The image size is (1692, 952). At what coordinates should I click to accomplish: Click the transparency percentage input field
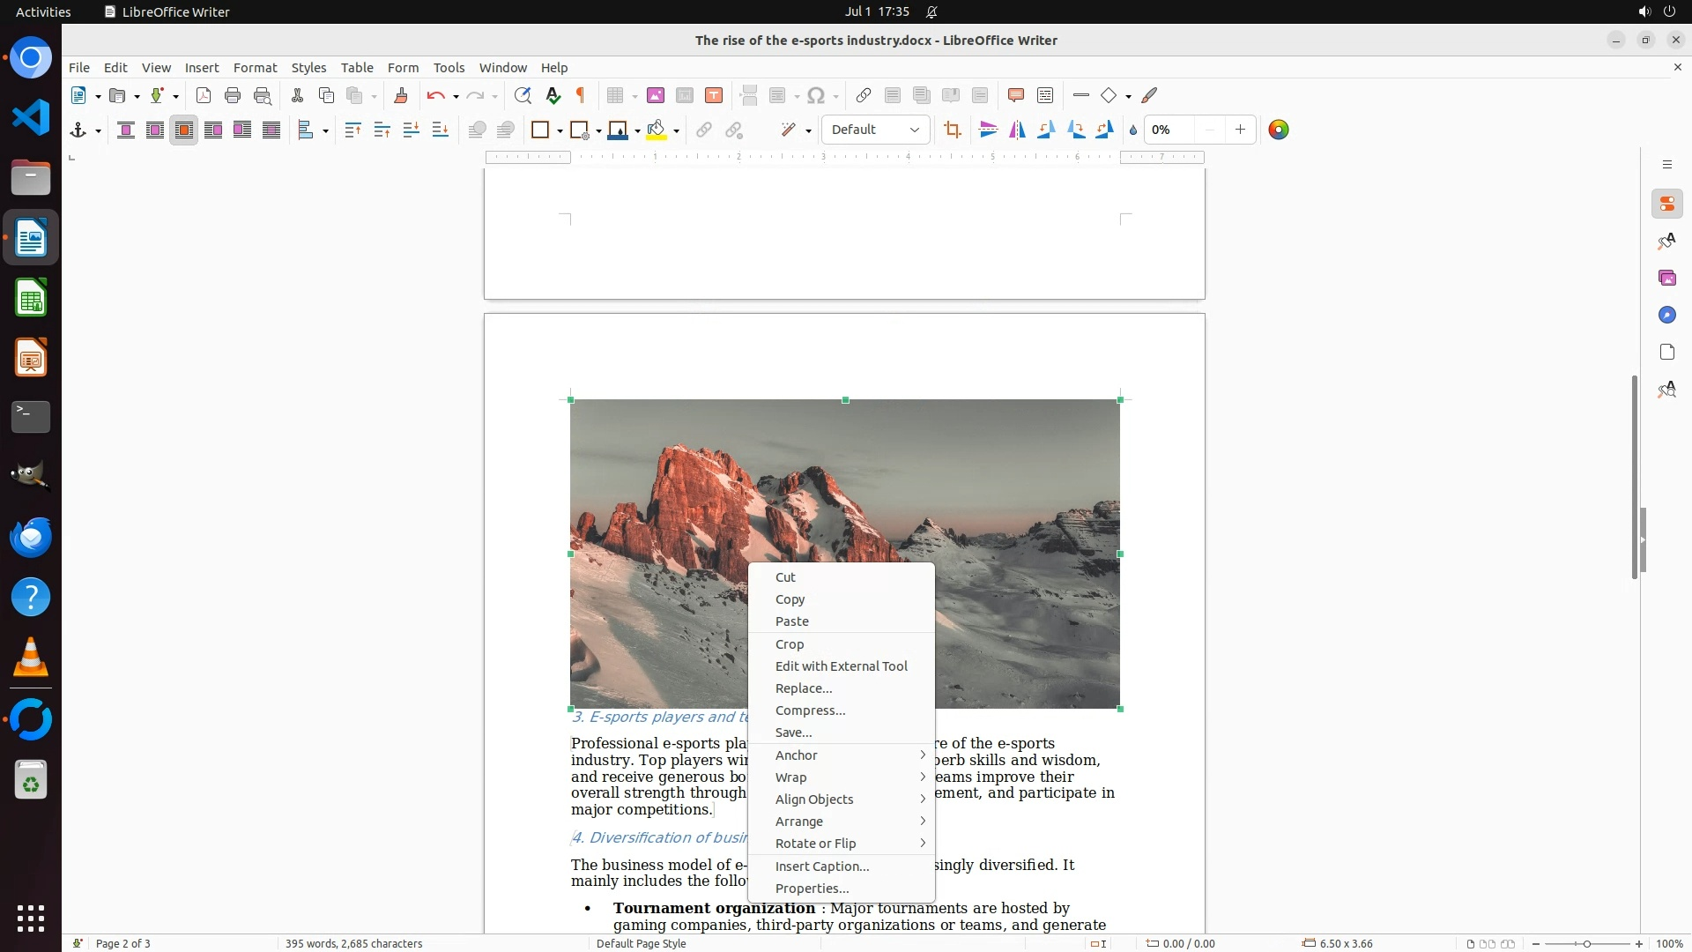click(x=1170, y=130)
